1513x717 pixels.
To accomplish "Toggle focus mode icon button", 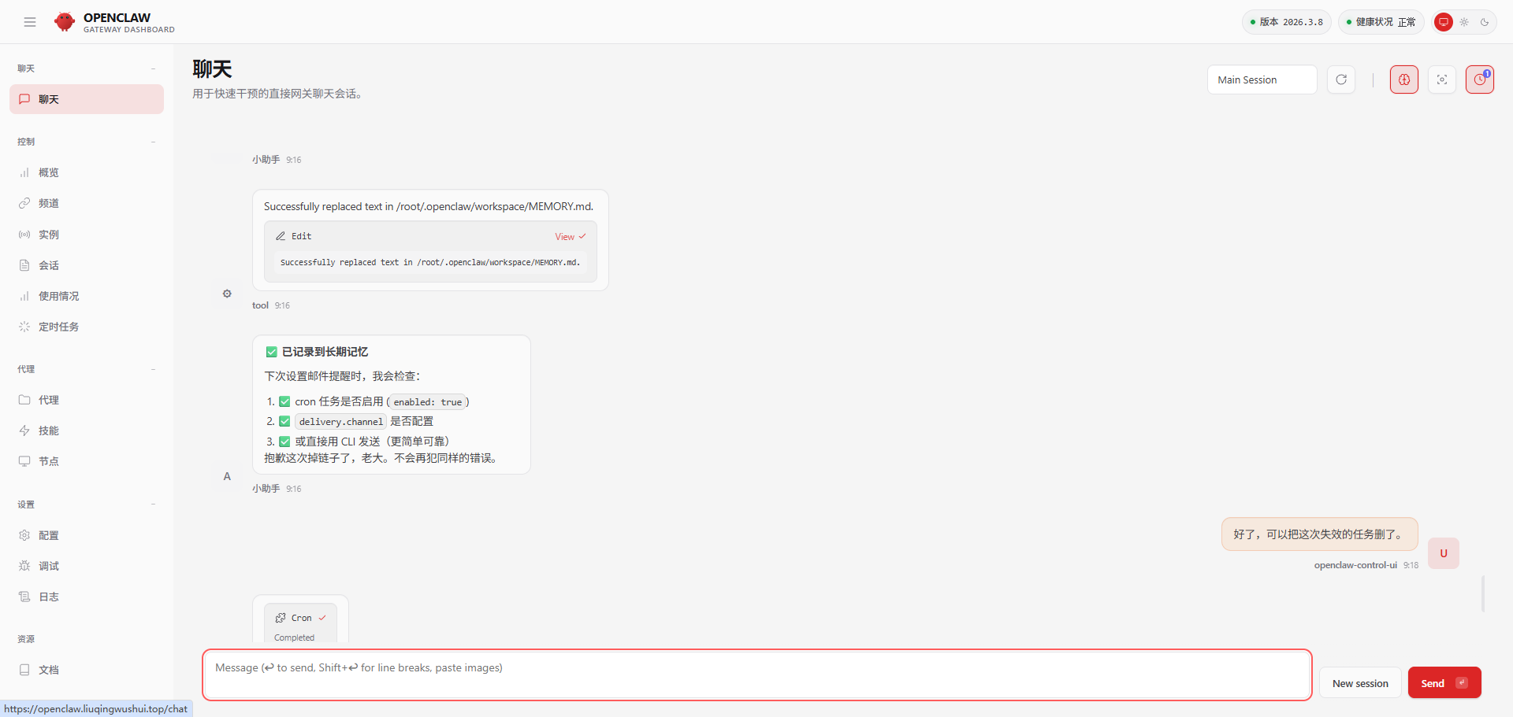I will pyautogui.click(x=1441, y=79).
